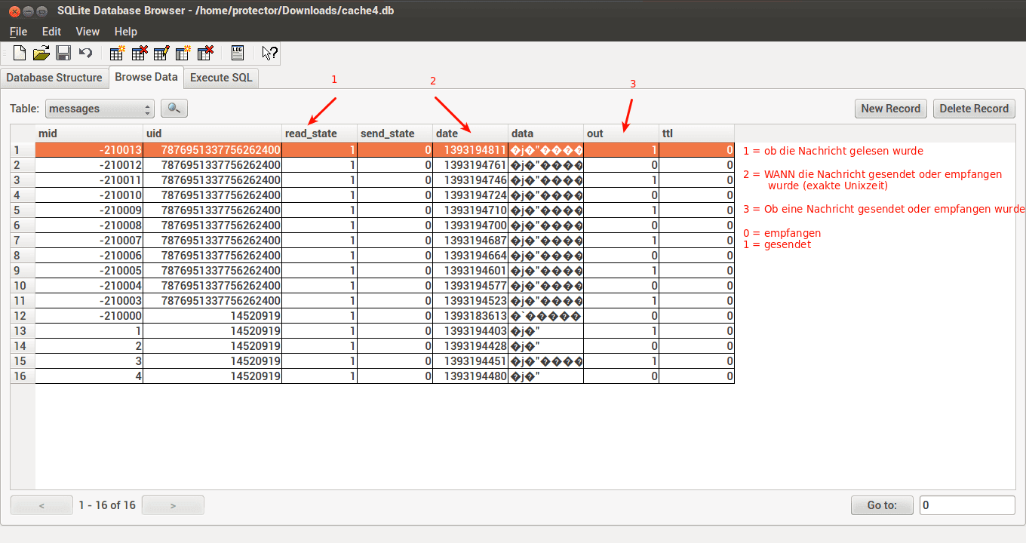The image size is (1026, 543).
Task: Click the mid cell -210013
Action: [89, 150]
